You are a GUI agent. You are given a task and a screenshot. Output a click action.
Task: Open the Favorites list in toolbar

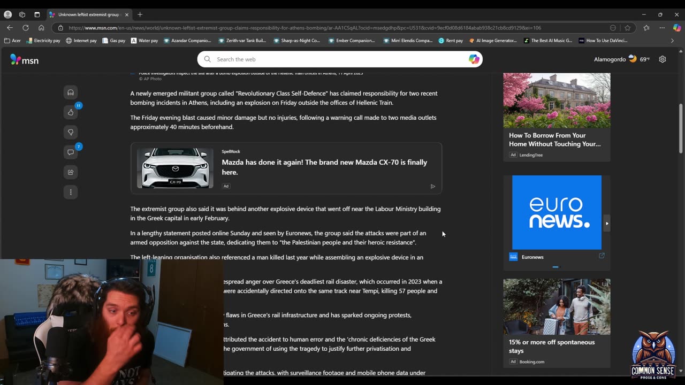tap(646, 28)
